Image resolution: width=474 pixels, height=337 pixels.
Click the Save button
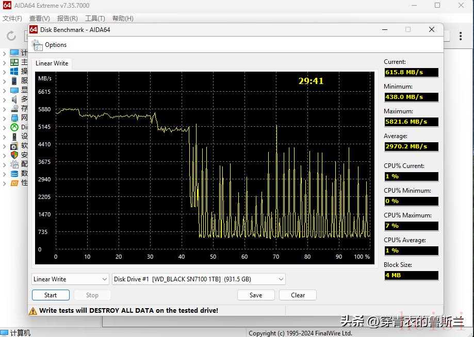[x=256, y=295]
